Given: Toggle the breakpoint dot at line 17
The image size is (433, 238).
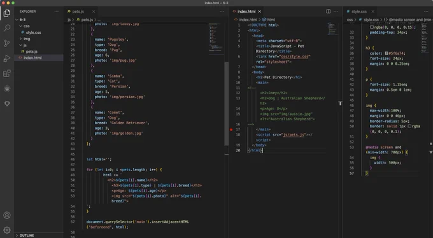Looking at the screenshot, I should (x=231, y=129).
